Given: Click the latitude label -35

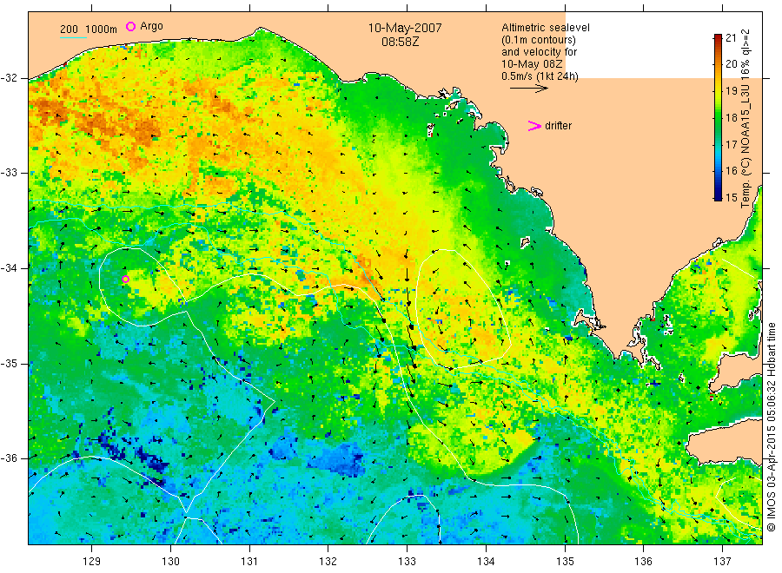Looking at the screenshot, I should pos(9,364).
